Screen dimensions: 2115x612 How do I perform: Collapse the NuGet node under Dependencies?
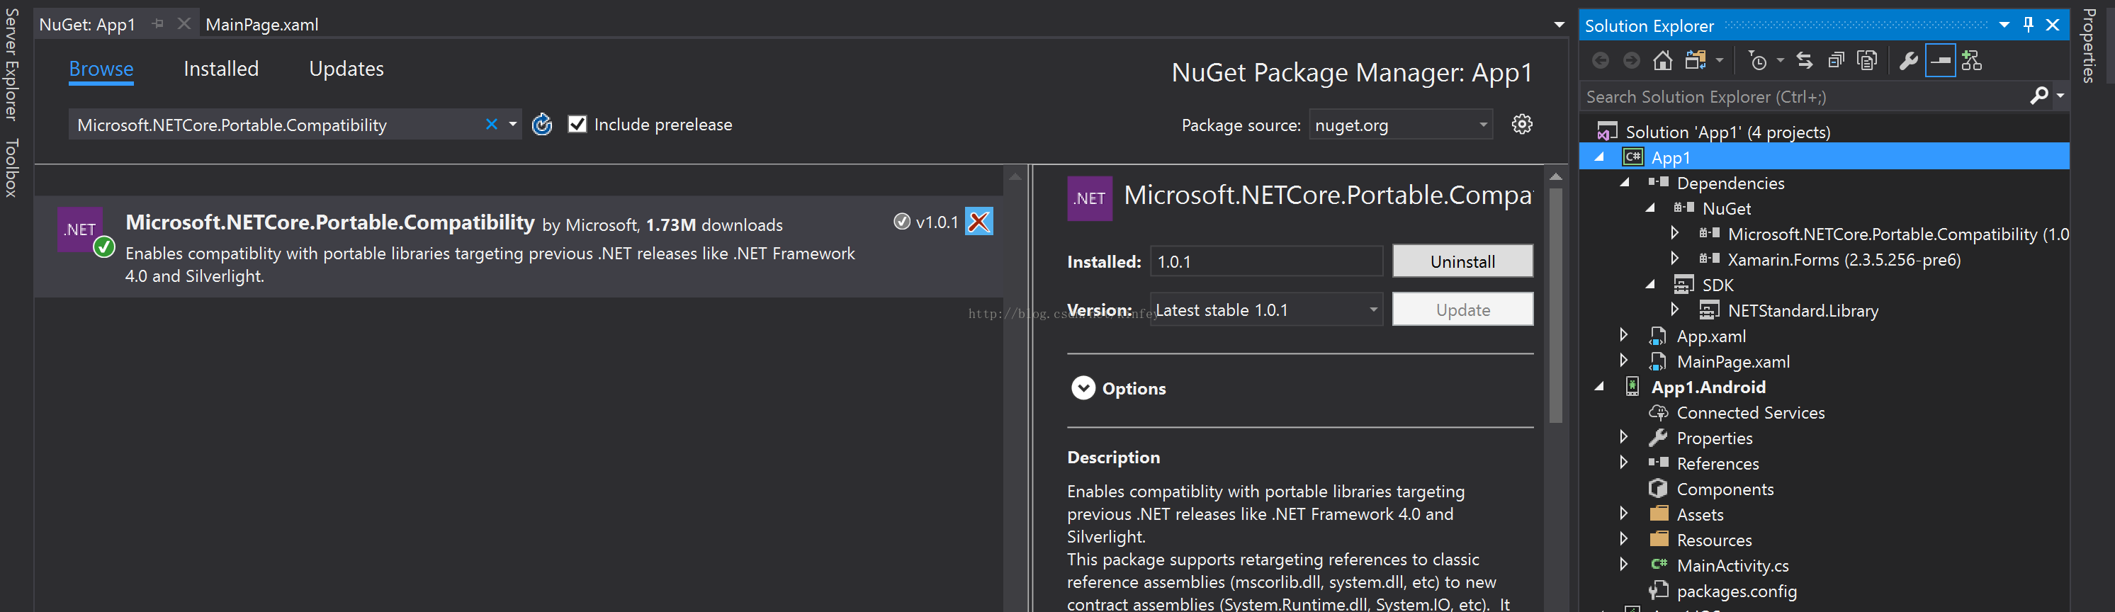[1650, 208]
